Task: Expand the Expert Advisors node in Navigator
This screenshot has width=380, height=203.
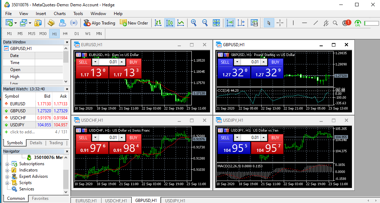Action: tap(7, 177)
